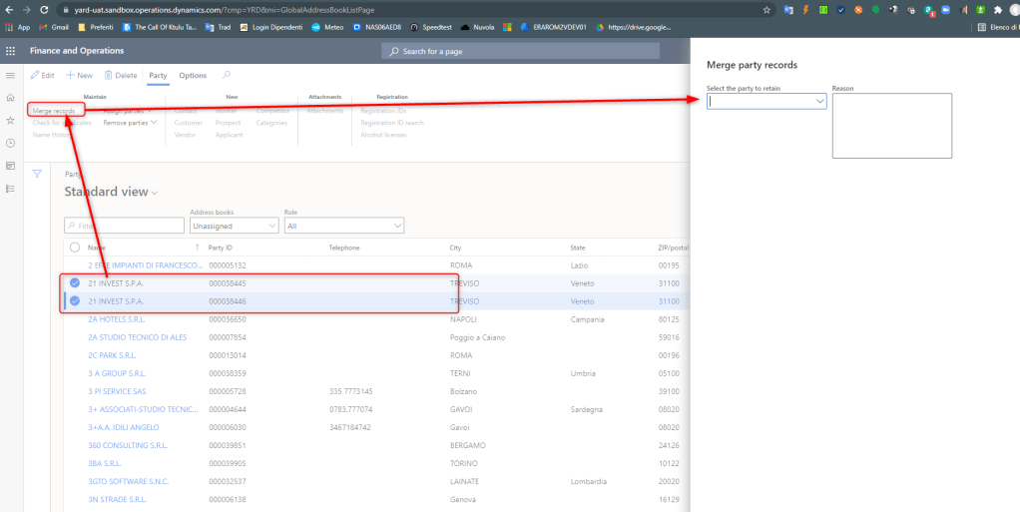1020x512 pixels.
Task: Click the list Filter input field
Action: pos(124,226)
